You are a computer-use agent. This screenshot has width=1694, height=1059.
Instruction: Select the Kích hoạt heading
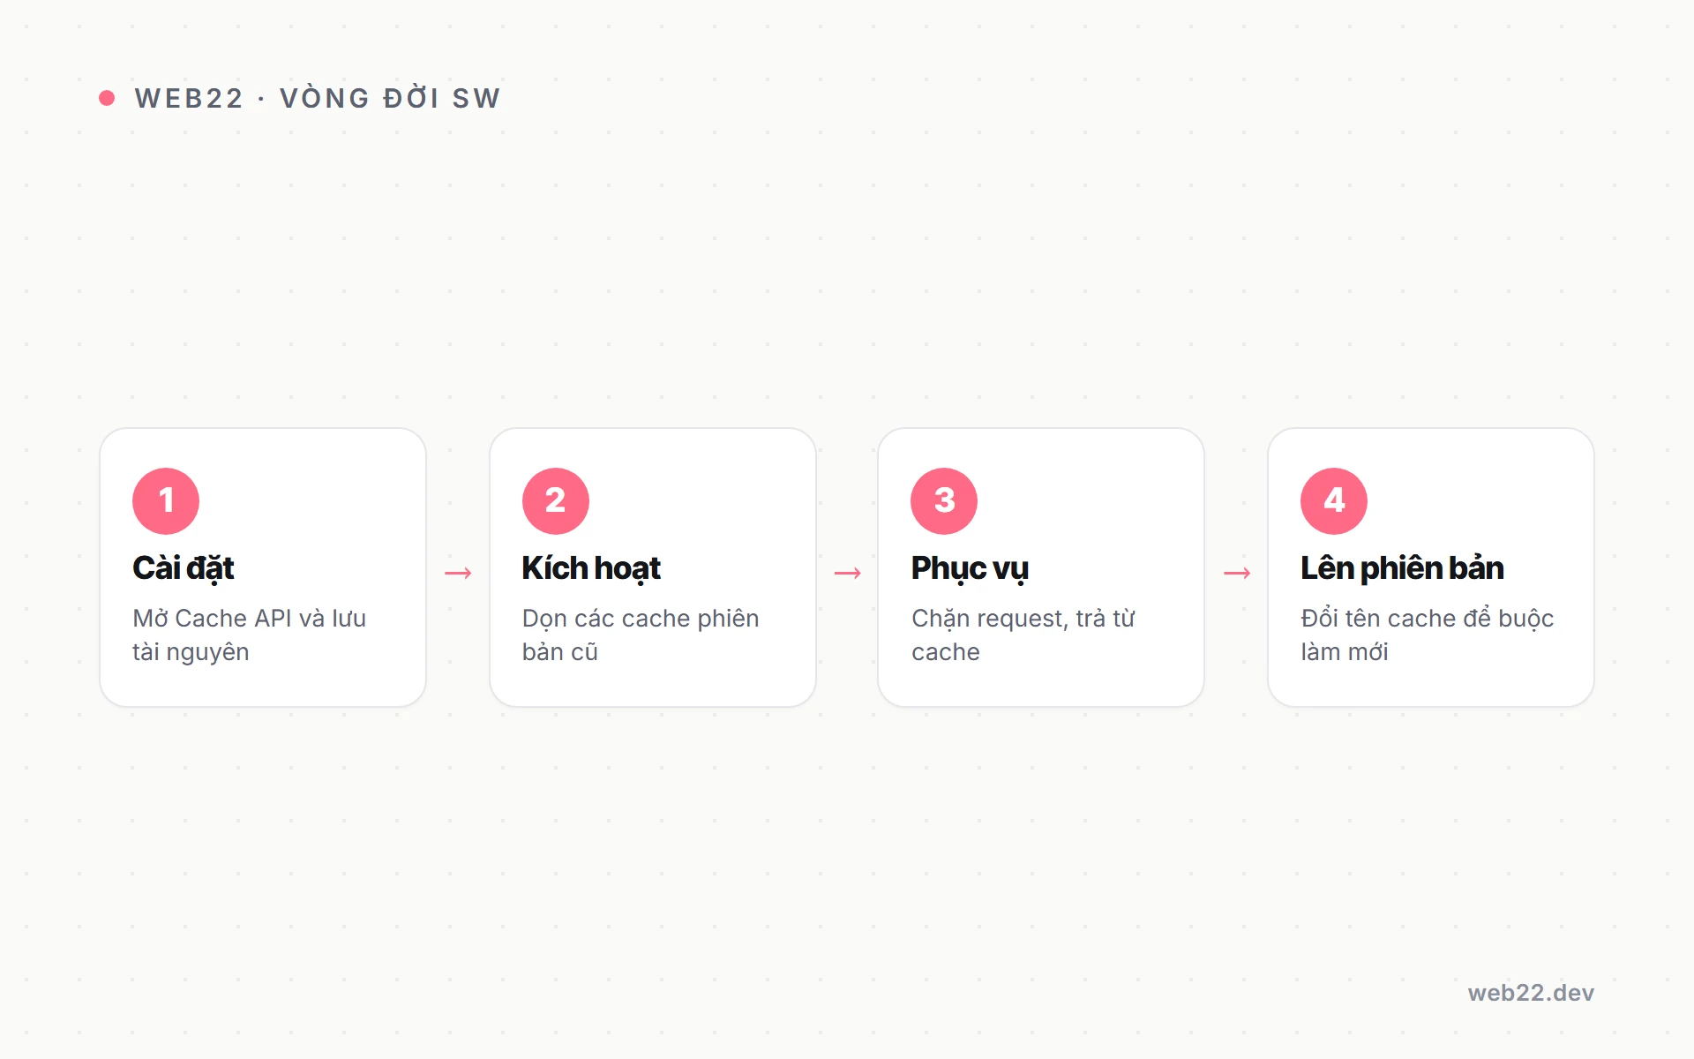[x=591, y=568]
